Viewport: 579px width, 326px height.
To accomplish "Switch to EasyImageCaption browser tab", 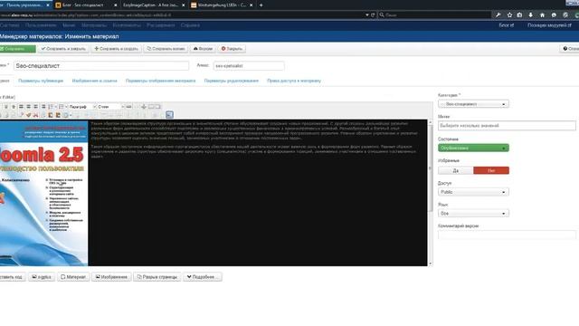I will pyautogui.click(x=151, y=5).
